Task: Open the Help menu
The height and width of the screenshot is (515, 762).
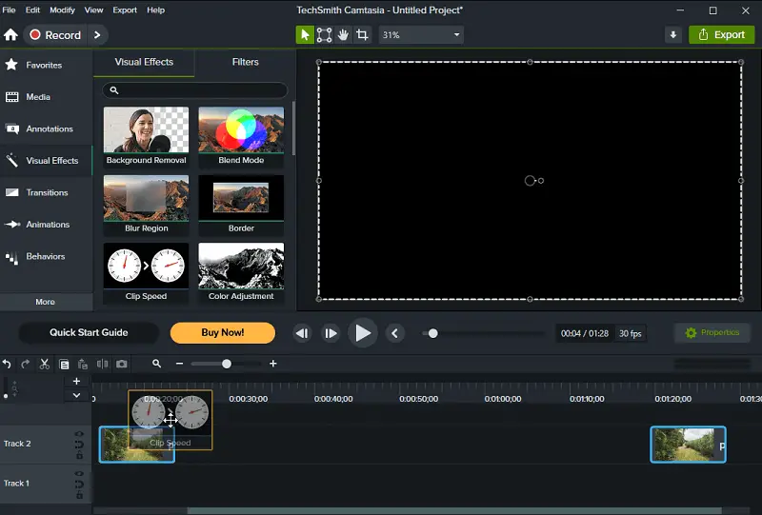Action: click(155, 10)
